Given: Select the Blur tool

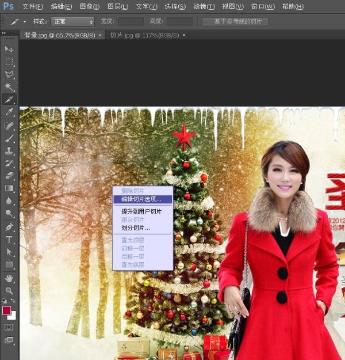Looking at the screenshot, I should coord(9,201).
